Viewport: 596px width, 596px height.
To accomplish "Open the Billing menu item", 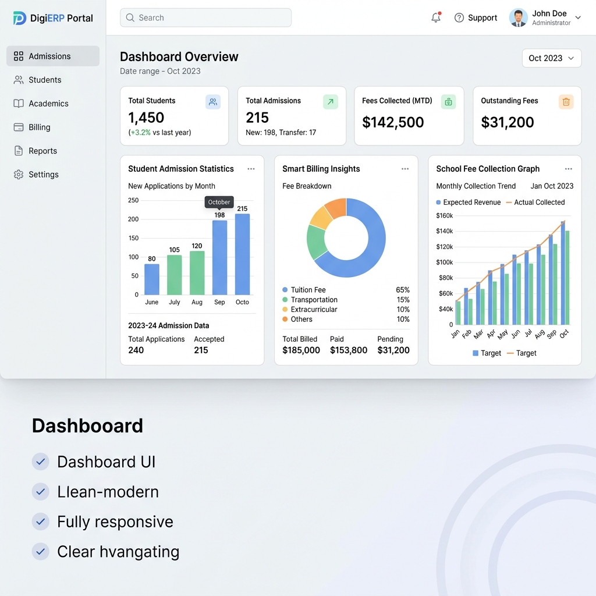I will point(53,127).
